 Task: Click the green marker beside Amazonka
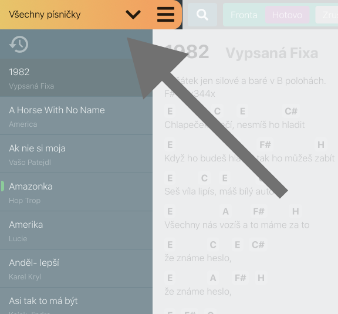click(2, 186)
